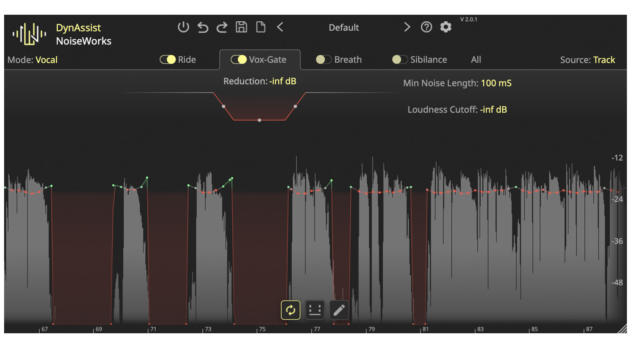Select the range selection tool

tap(315, 310)
